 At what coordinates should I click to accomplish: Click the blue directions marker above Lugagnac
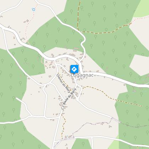click(x=74, y=69)
